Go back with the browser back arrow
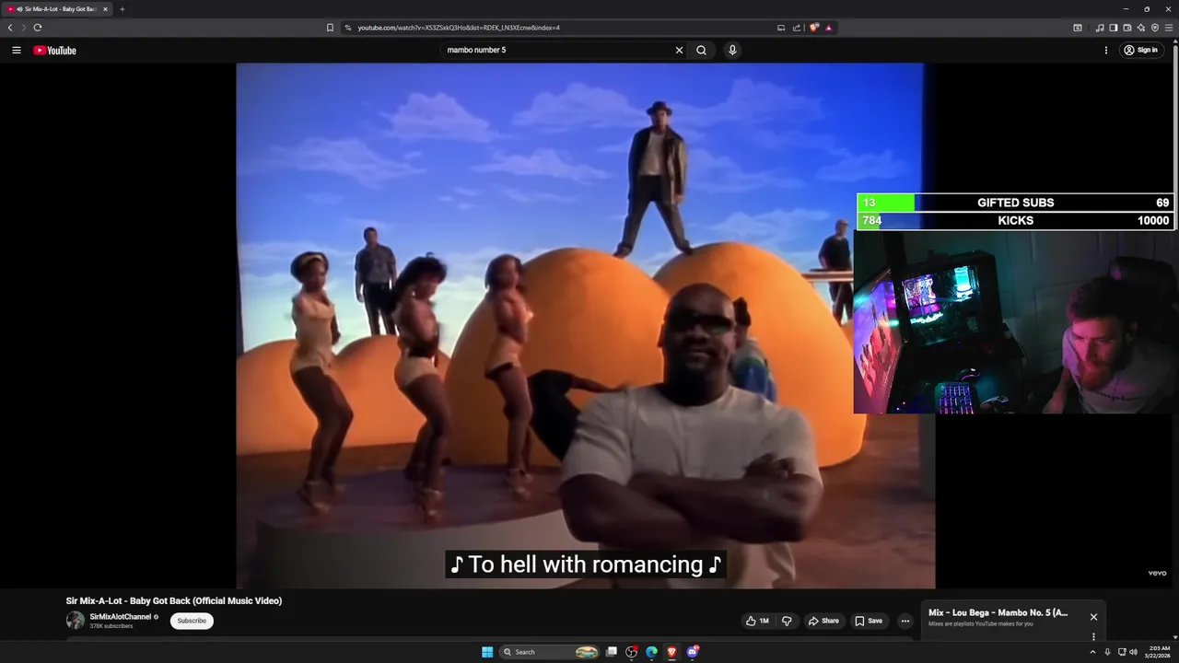 coord(10,28)
